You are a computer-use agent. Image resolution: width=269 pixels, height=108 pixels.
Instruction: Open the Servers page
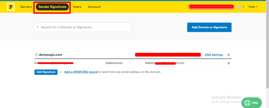click(x=26, y=7)
